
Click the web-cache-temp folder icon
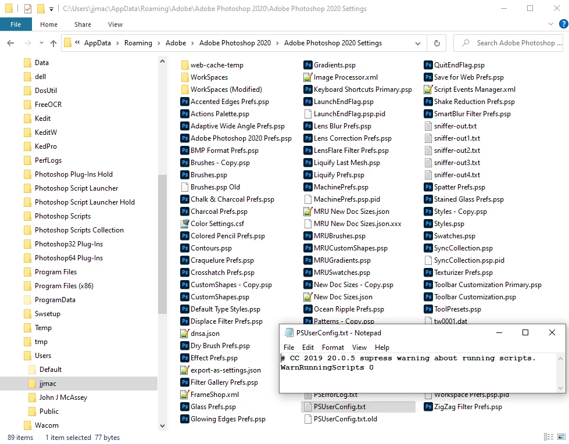point(185,65)
